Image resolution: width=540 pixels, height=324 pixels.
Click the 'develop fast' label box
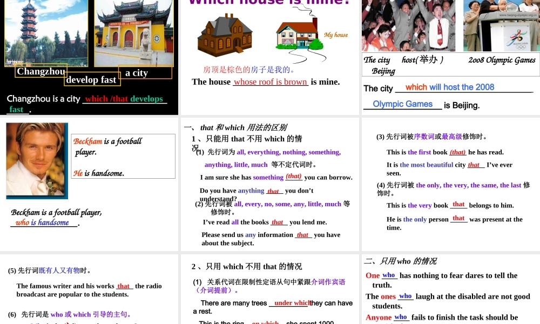click(x=92, y=79)
